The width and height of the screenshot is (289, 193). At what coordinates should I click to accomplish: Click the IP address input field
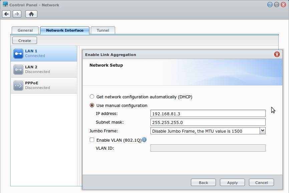click(x=208, y=113)
